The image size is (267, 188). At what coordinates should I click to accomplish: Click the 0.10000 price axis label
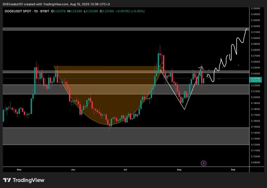click(256, 156)
